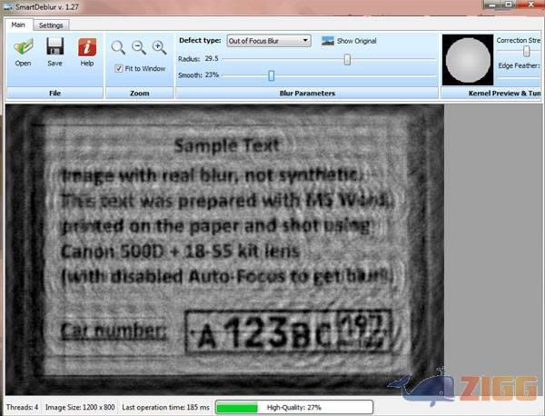Zoom in with the plus magnifier
Viewport: 545px width, 416px height.
tap(159, 47)
